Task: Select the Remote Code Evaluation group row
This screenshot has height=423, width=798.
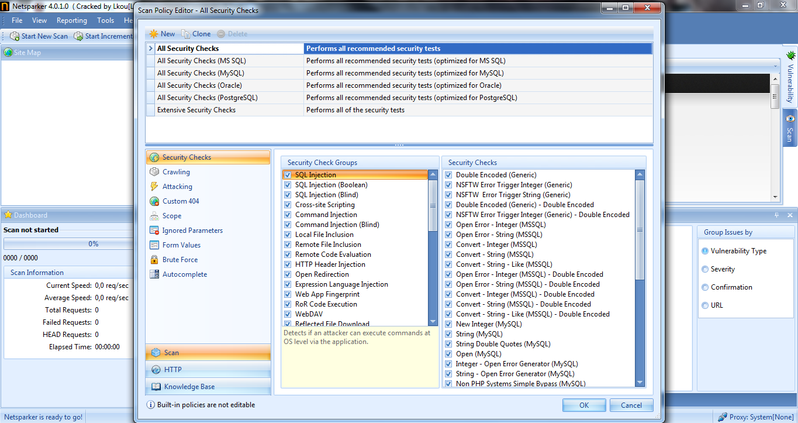Action: (x=355, y=255)
